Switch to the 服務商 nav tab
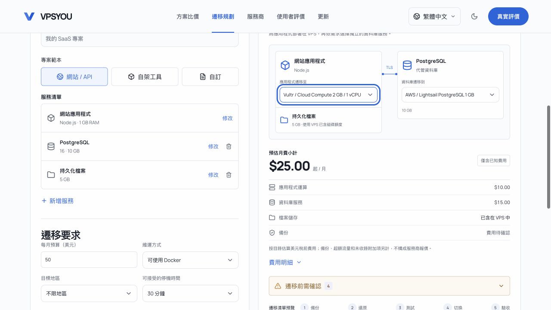Viewport: 551px width, 310px height. coord(255,16)
